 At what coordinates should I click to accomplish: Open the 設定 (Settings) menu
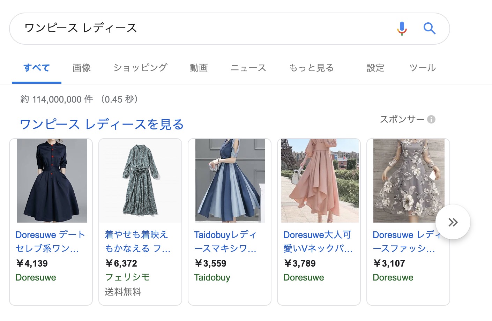[x=375, y=68]
